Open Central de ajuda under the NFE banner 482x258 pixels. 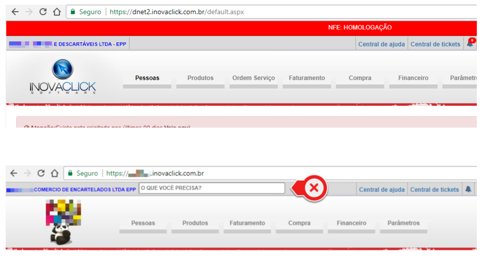point(381,44)
